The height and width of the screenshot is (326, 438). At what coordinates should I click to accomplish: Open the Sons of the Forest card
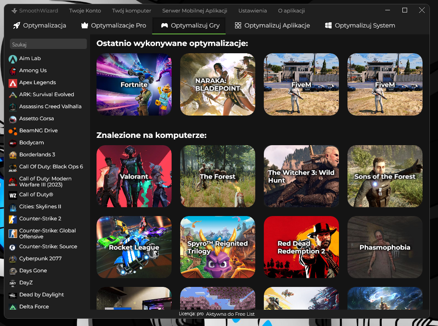(385, 176)
